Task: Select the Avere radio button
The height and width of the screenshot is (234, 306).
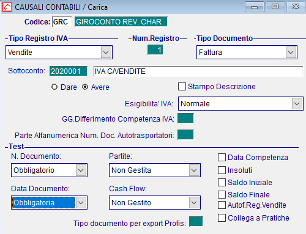Action: pyautogui.click(x=85, y=87)
